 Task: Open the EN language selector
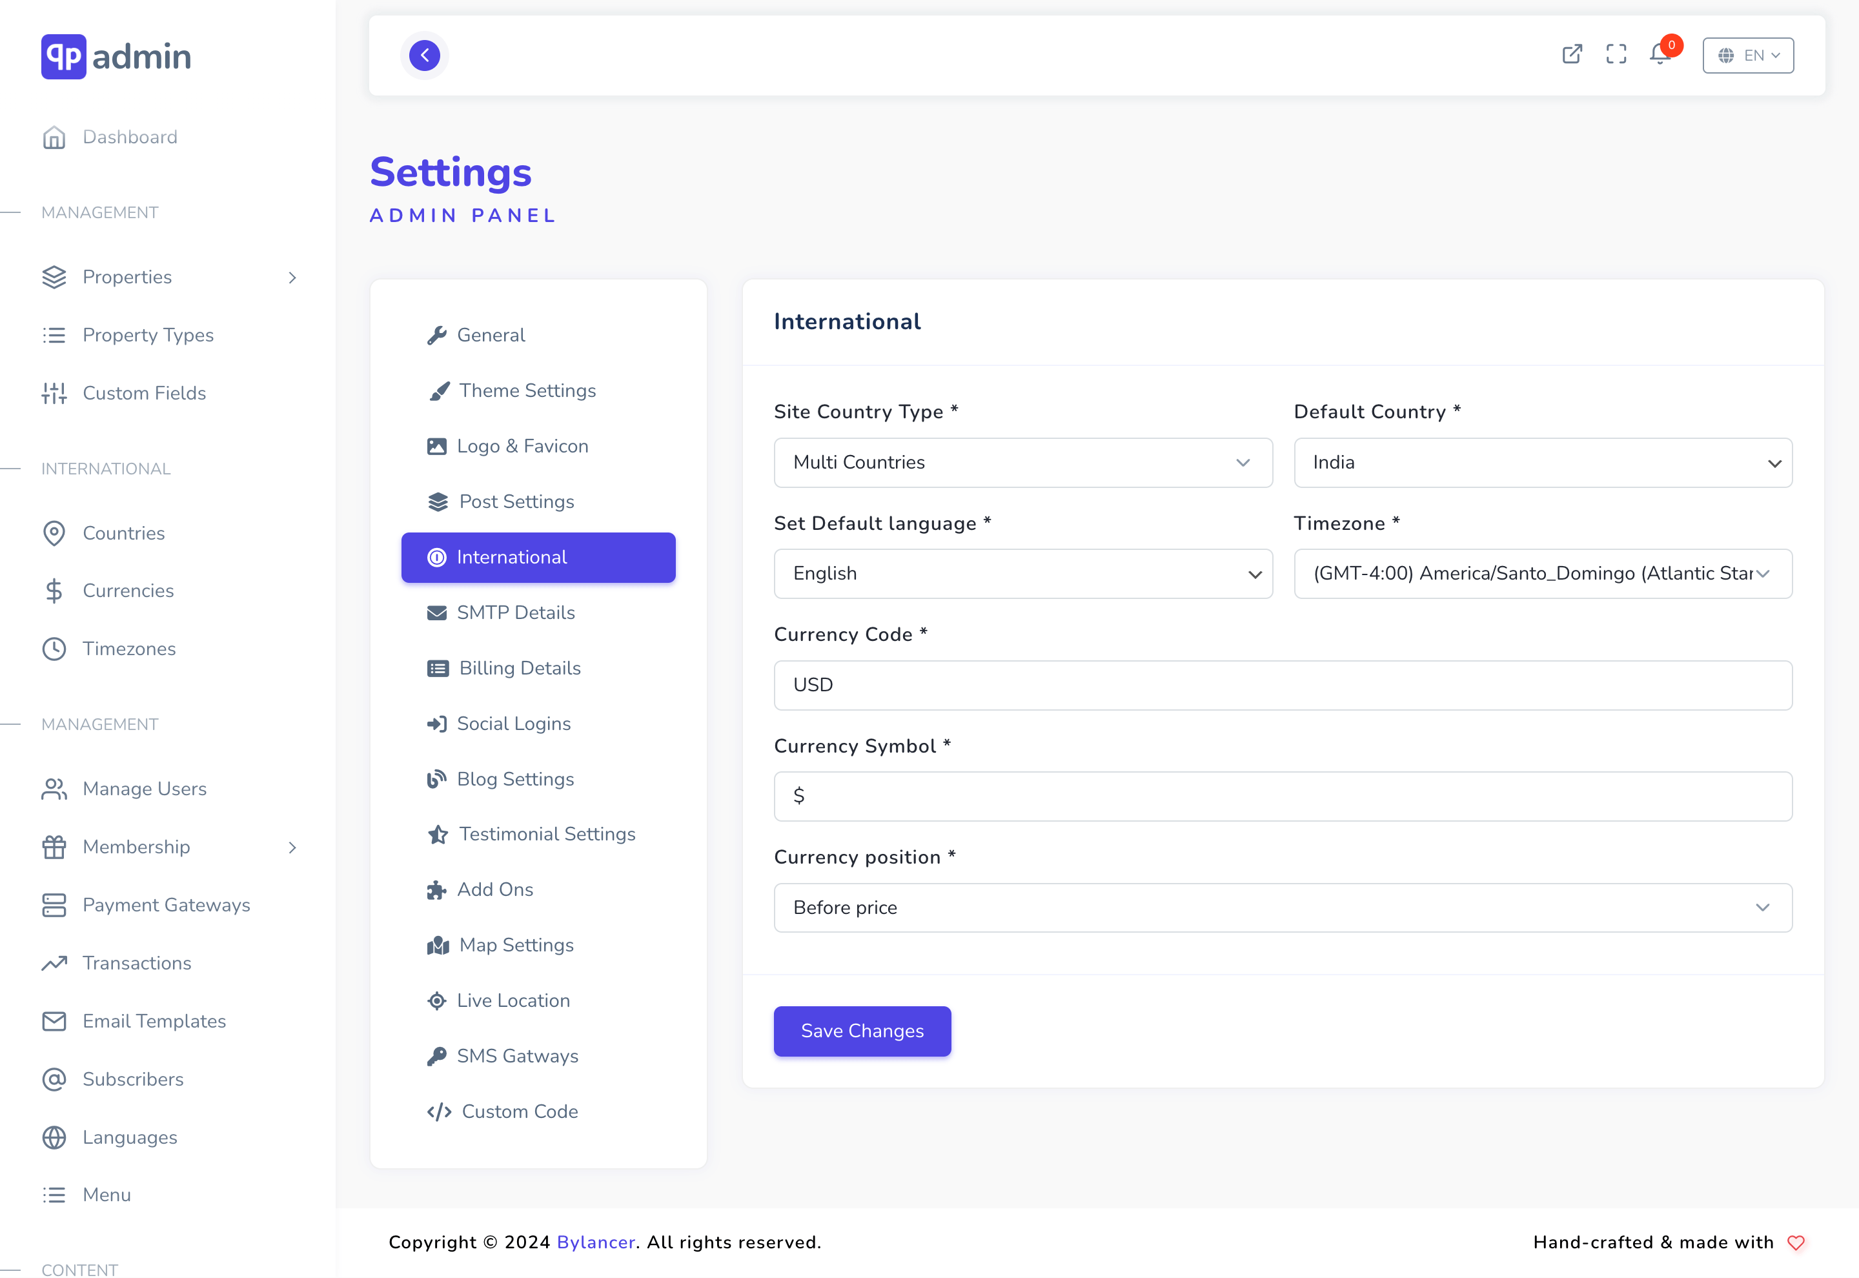1748,56
